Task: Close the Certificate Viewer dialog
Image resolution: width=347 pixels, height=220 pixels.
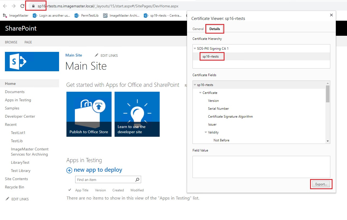Action: click(331, 15)
